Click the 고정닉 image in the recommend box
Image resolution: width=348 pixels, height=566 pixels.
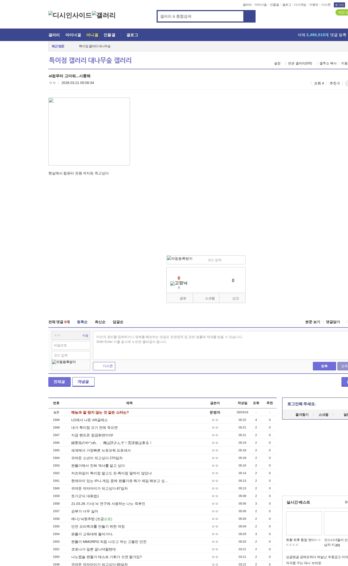click(179, 283)
